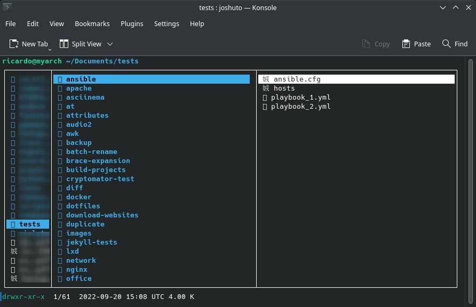
Task: Click the folder icon beside tests
Action: 13,224
